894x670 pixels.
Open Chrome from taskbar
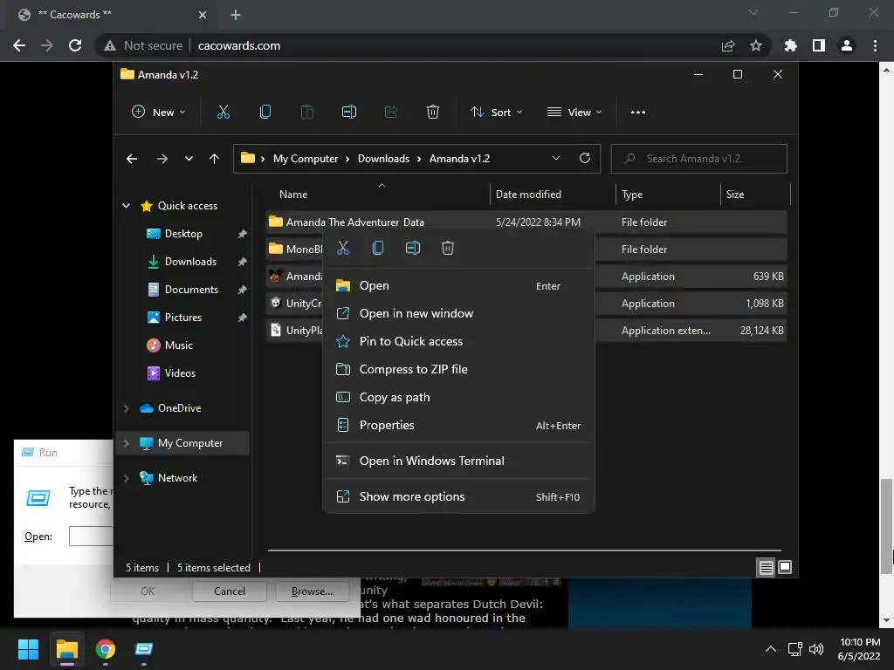(x=106, y=649)
